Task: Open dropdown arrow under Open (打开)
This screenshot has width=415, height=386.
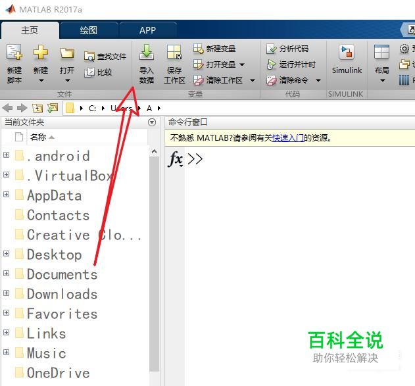Action: coord(68,80)
